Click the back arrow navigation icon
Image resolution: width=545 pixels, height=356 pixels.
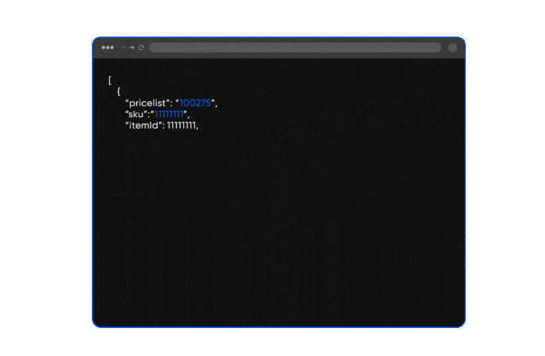(124, 48)
